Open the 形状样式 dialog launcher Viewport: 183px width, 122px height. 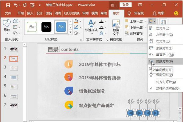[81, 40]
